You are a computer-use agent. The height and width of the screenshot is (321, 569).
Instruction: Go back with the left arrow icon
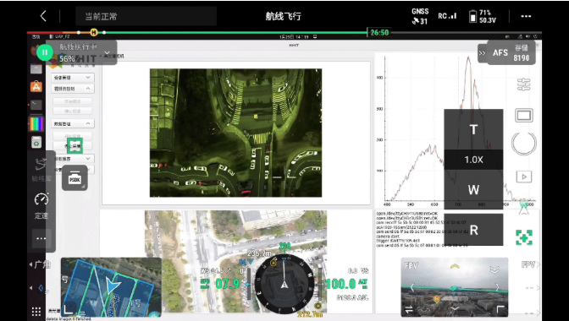(x=43, y=16)
